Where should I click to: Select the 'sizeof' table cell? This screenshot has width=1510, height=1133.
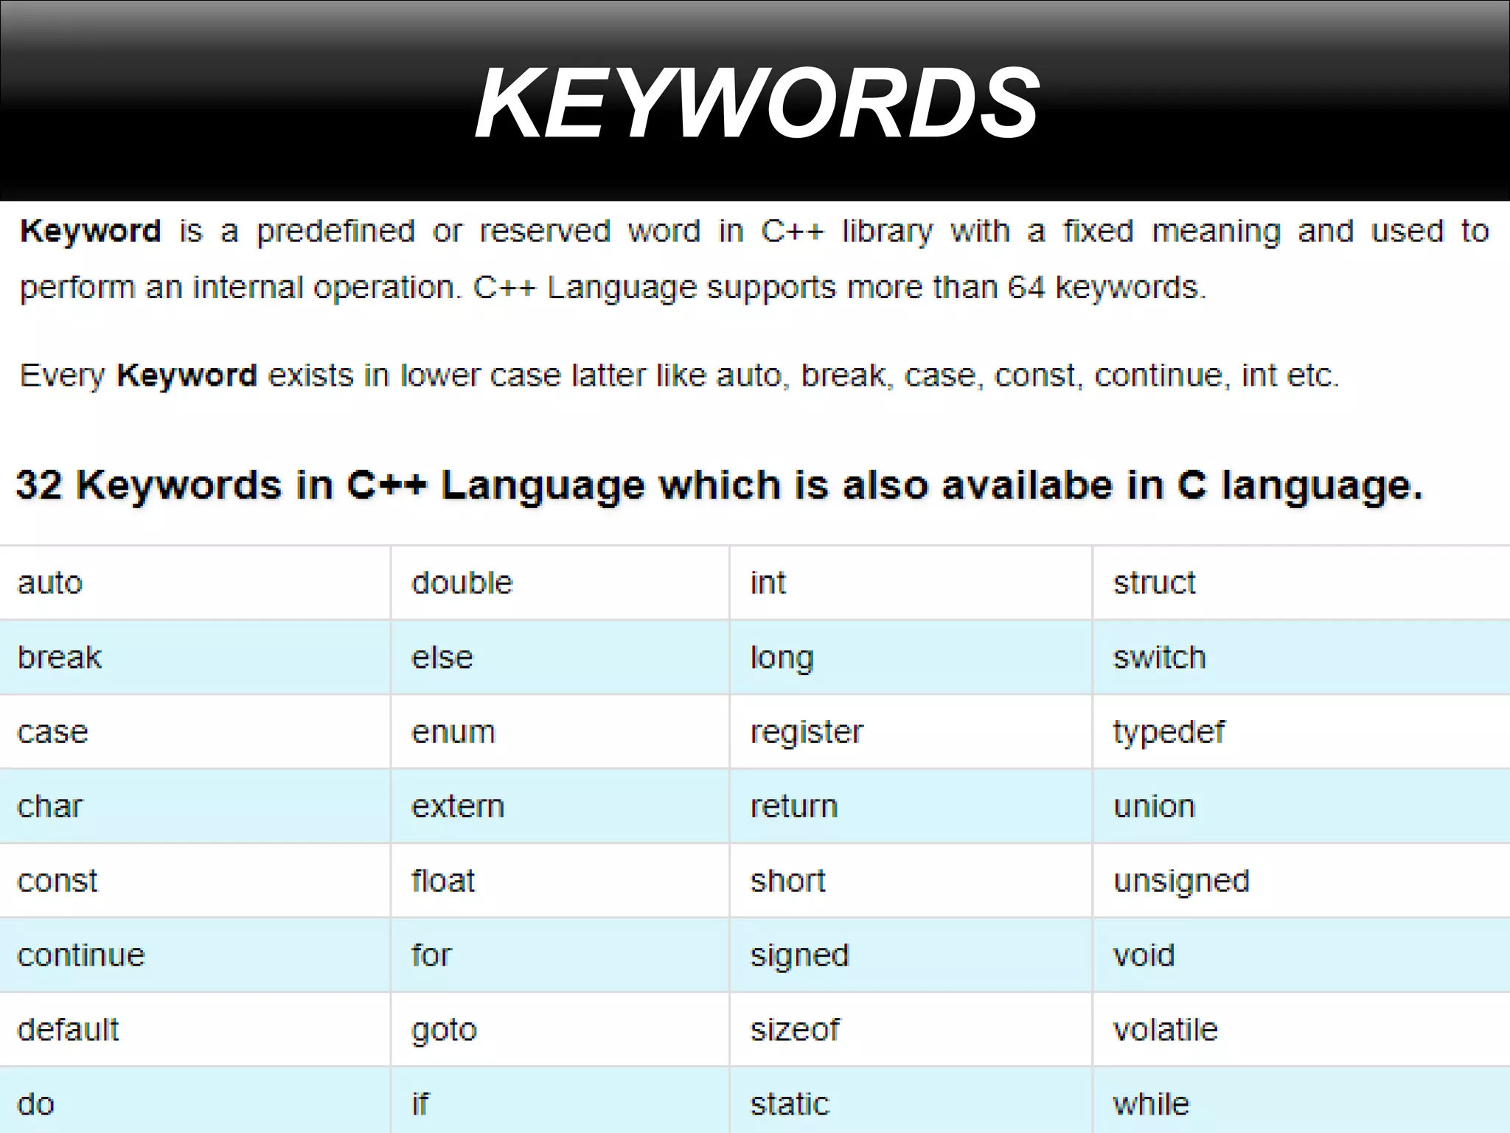[x=795, y=1030]
